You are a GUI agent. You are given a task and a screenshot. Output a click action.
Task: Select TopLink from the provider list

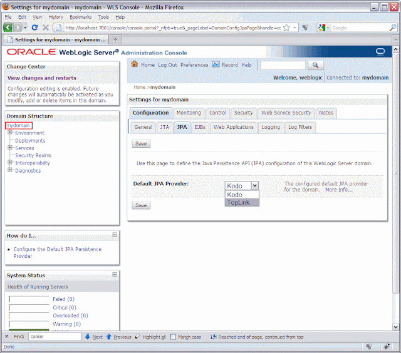(242, 202)
